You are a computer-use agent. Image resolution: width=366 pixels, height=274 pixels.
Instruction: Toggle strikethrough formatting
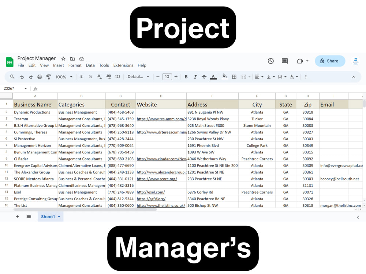204,77
